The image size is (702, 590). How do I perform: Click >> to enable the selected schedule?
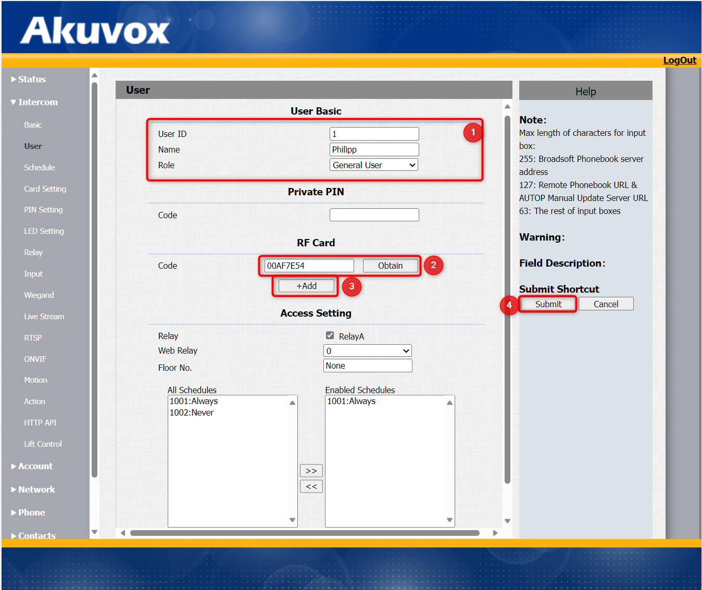(x=311, y=470)
